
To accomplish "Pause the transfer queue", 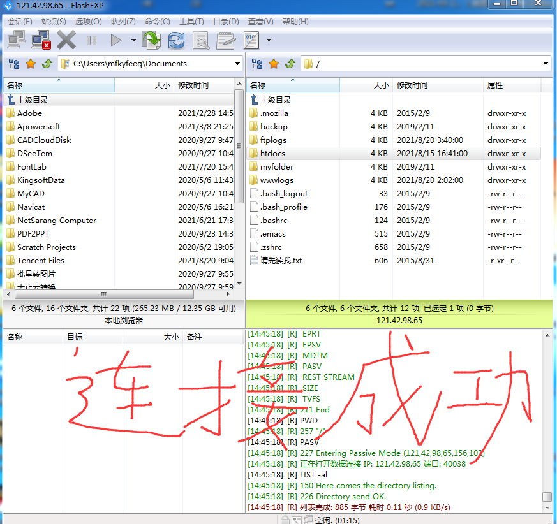I will 91,40.
